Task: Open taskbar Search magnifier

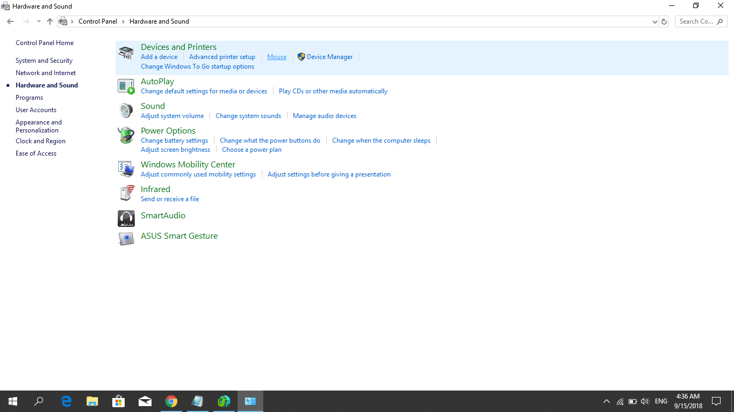Action: pyautogui.click(x=39, y=401)
